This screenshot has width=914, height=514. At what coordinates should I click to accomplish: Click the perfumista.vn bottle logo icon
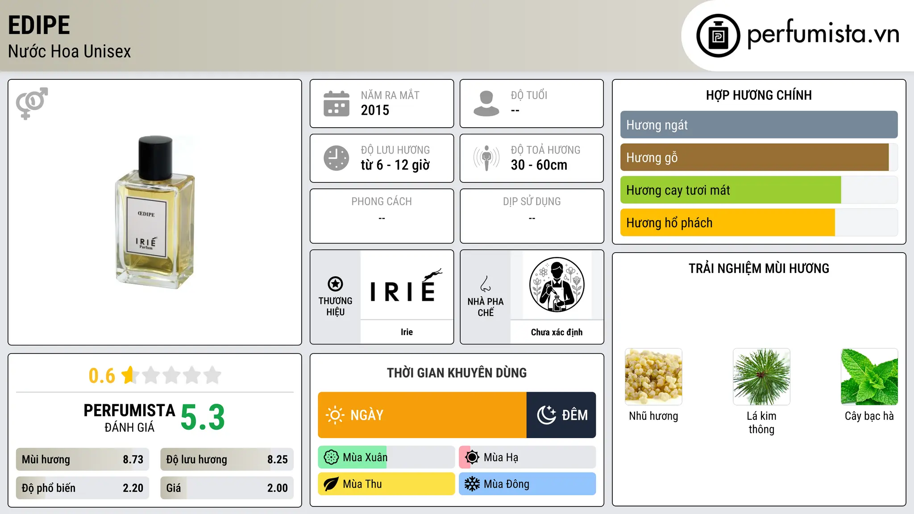(x=718, y=36)
